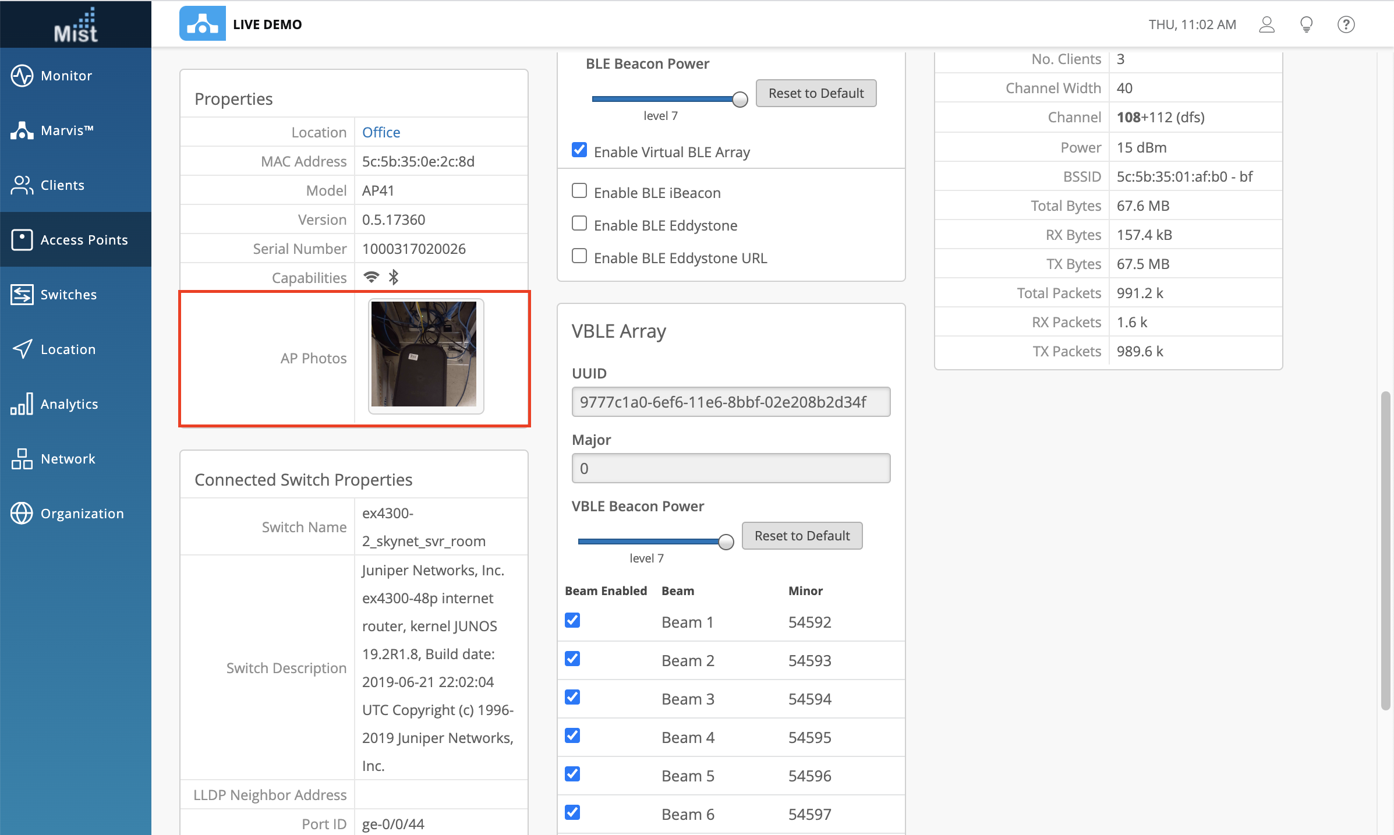
Task: Click the lightbulb icon in header
Action: click(1307, 24)
